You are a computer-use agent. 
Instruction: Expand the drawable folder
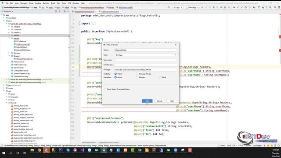click(x=7, y=97)
